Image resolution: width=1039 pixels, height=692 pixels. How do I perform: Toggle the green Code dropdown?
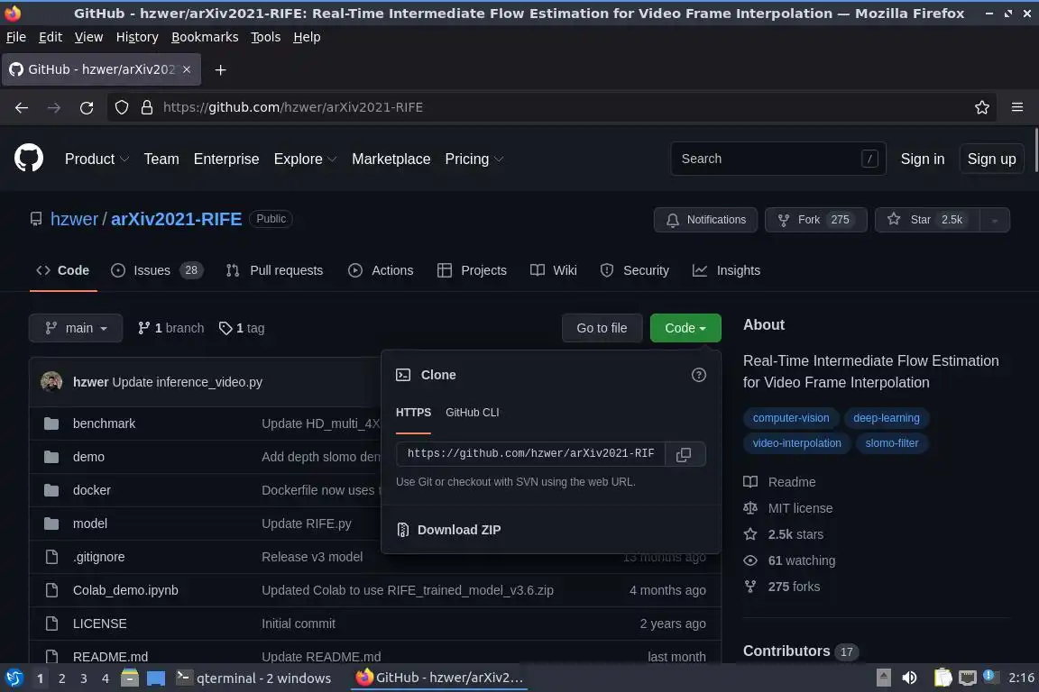coord(685,328)
